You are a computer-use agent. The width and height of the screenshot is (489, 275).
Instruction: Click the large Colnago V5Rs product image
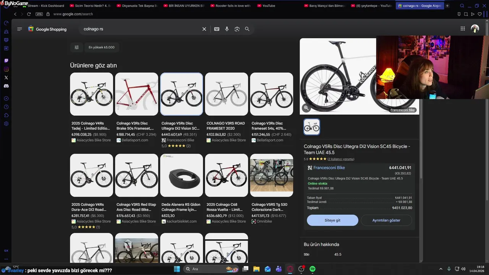click(x=338, y=76)
